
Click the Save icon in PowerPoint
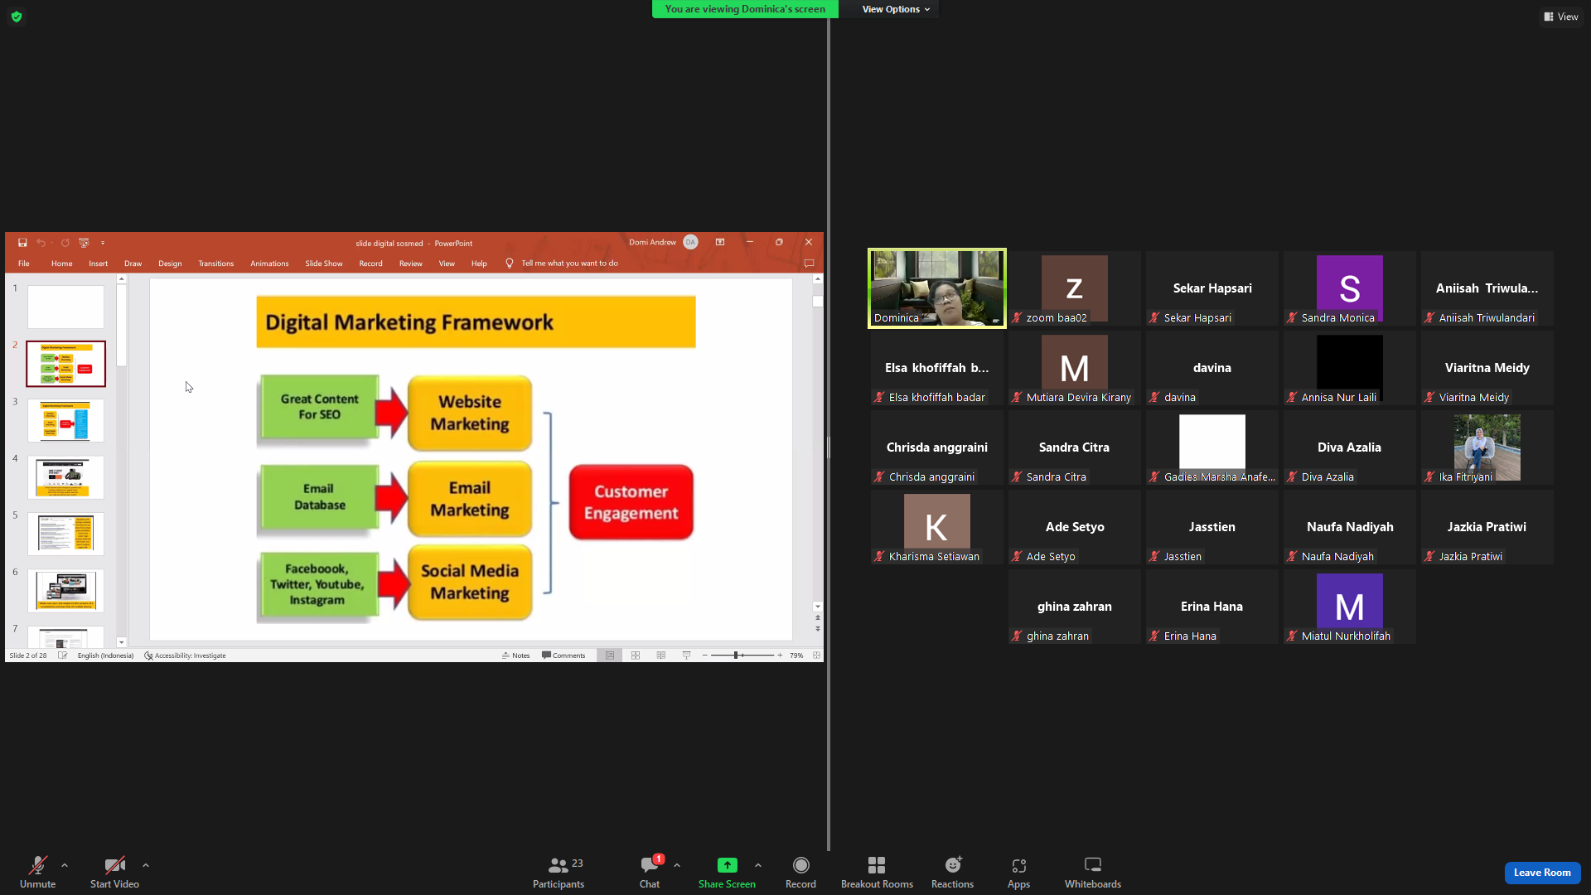(22, 243)
